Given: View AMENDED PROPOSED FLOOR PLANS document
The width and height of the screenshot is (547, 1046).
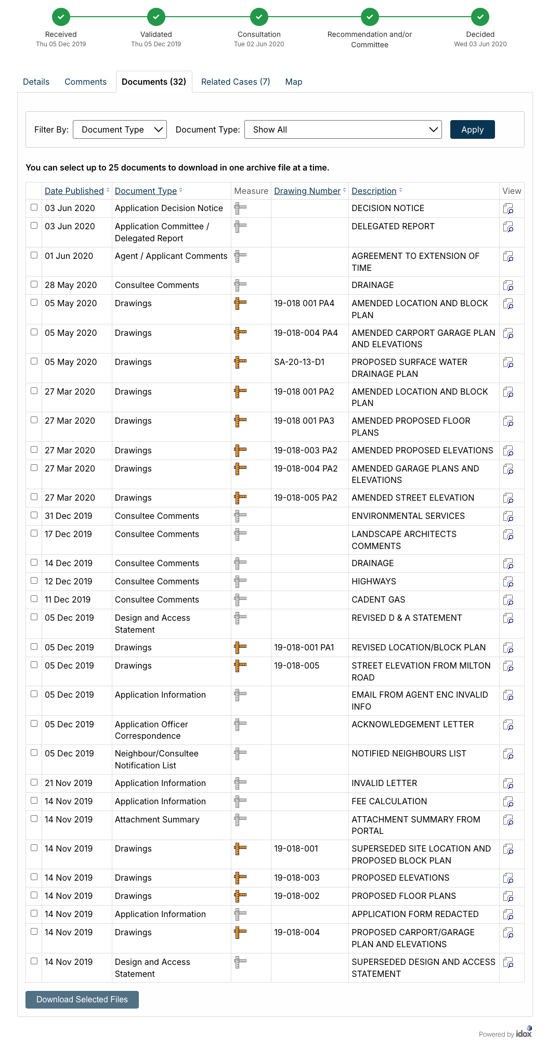Looking at the screenshot, I should point(508,422).
